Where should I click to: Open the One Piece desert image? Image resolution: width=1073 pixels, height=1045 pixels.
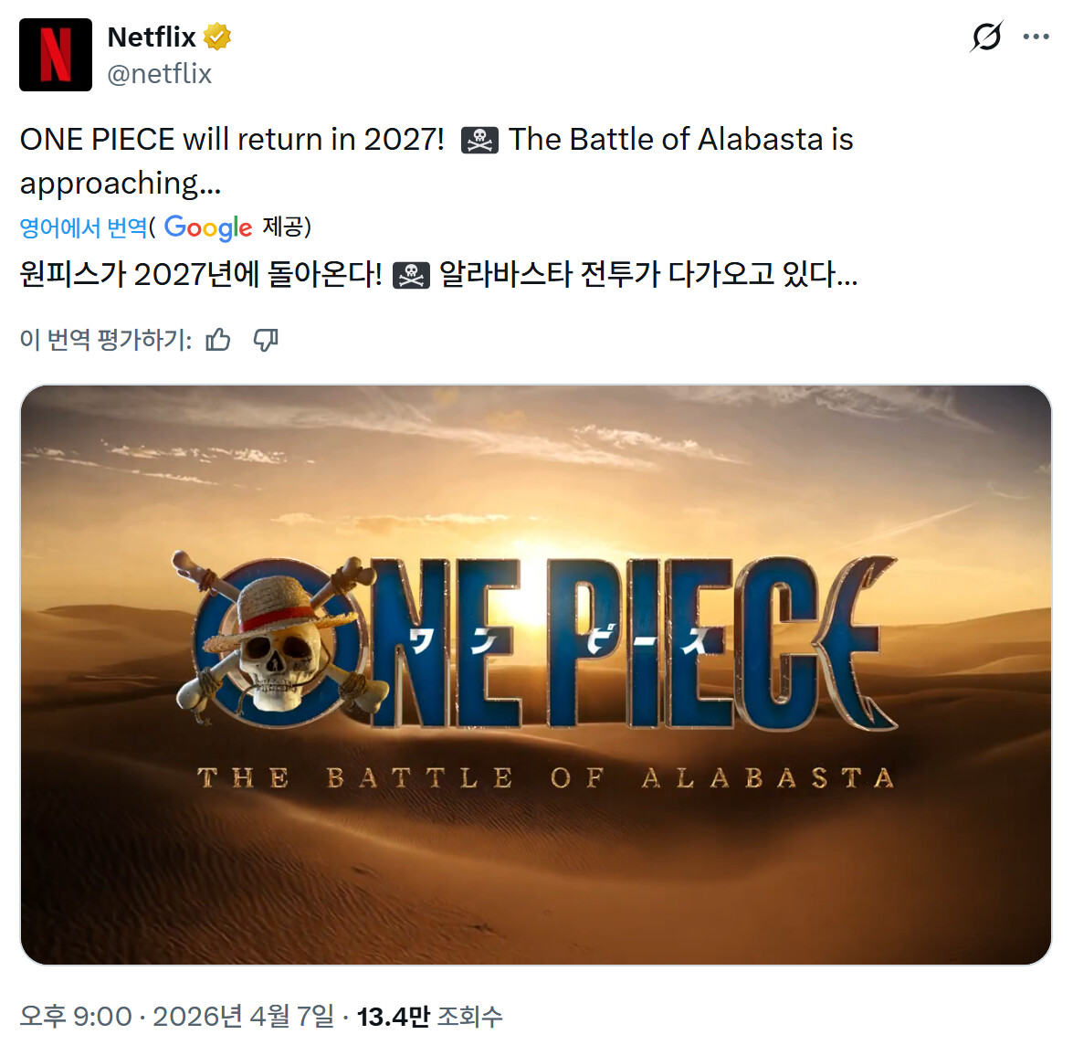pos(536,675)
